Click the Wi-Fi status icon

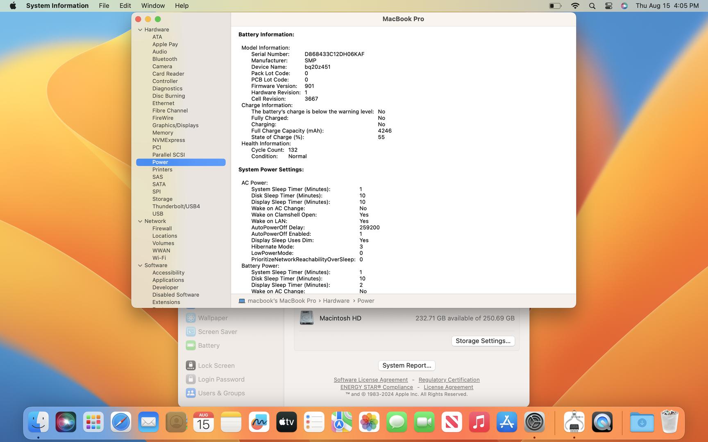575,6
